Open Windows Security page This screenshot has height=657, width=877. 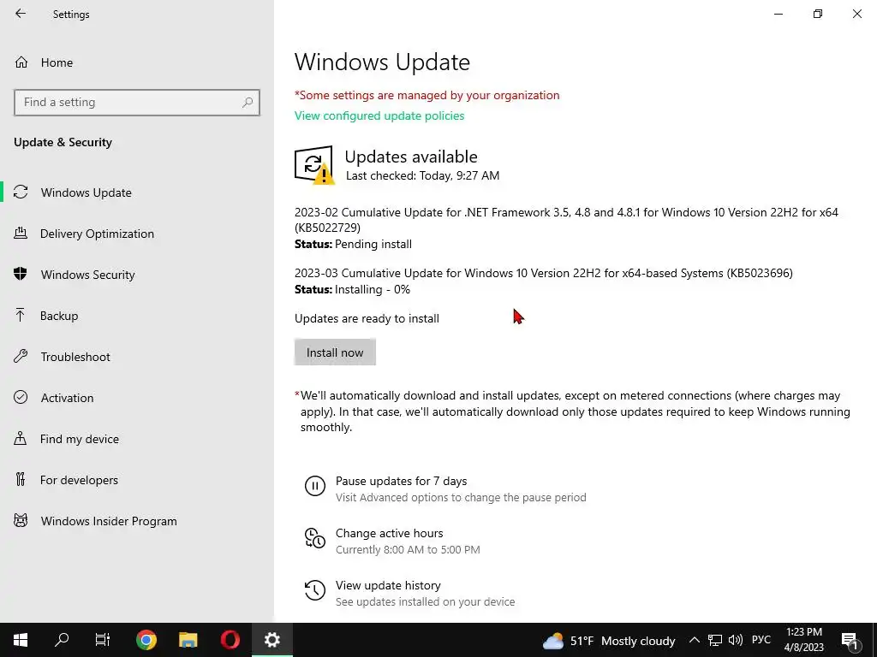point(137,275)
